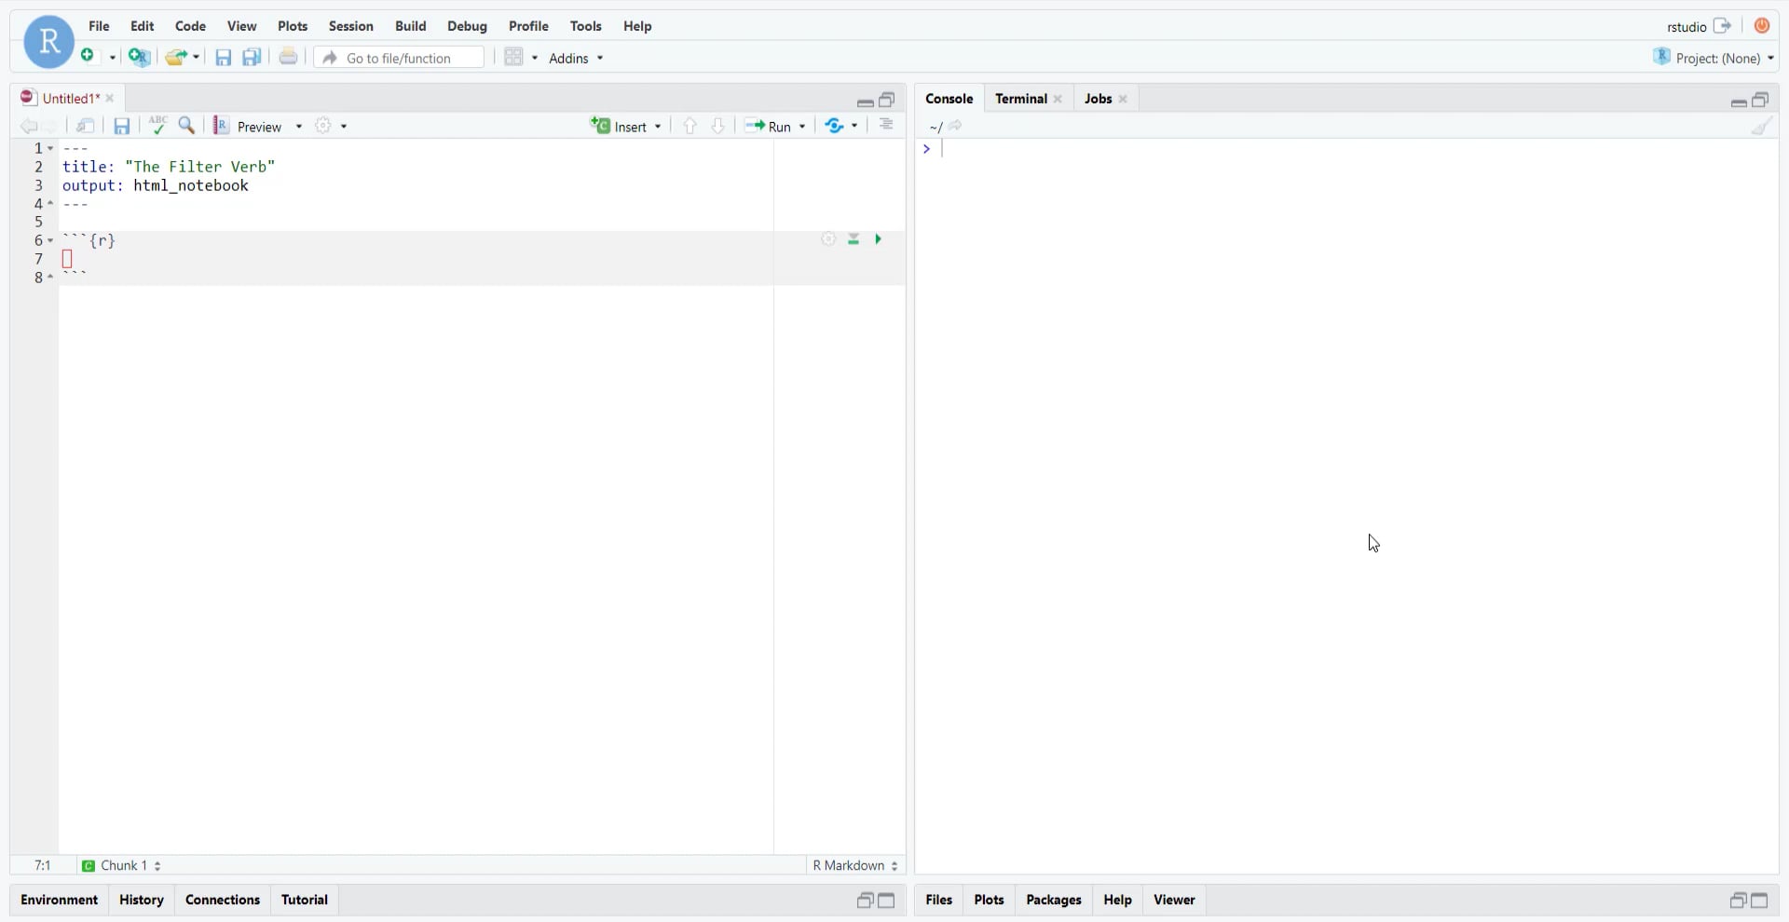Screen dimensions: 1789x922
Task: Open the Run dropdown menu
Action: point(802,127)
